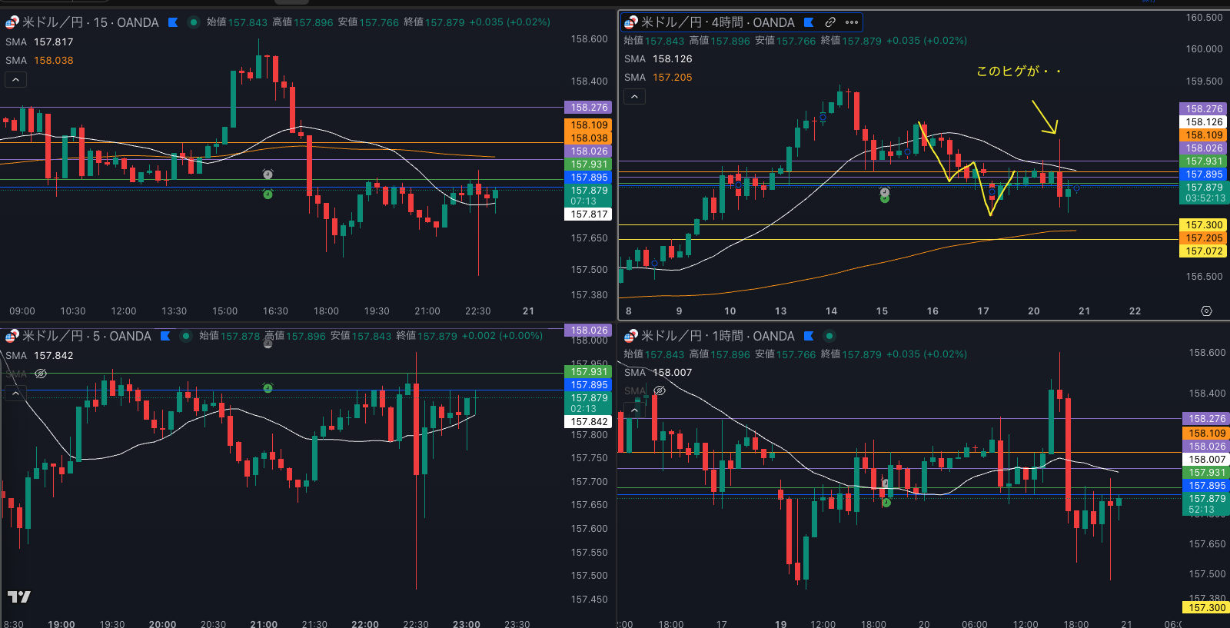Select the 米ドル/円 15 OANDA symbol title
The height and width of the screenshot is (628, 1230).
(90, 22)
